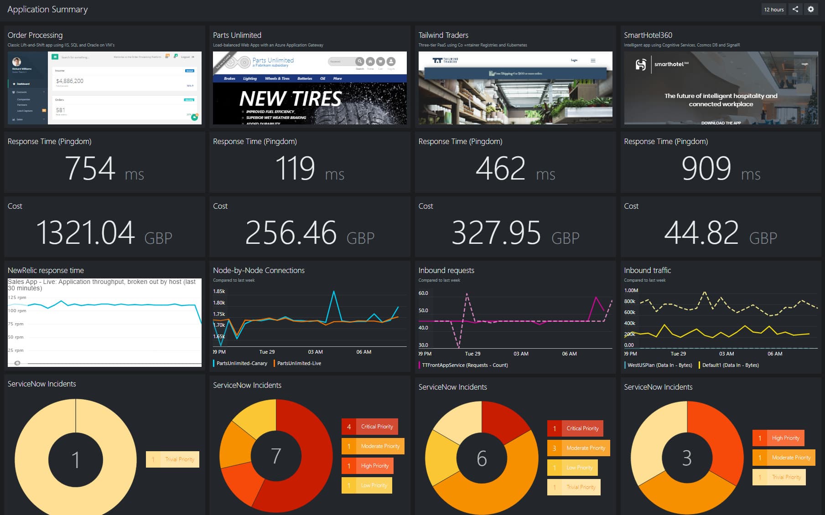The width and height of the screenshot is (825, 515).
Task: Click donut center showing 7 incidents
Action: 276,456
